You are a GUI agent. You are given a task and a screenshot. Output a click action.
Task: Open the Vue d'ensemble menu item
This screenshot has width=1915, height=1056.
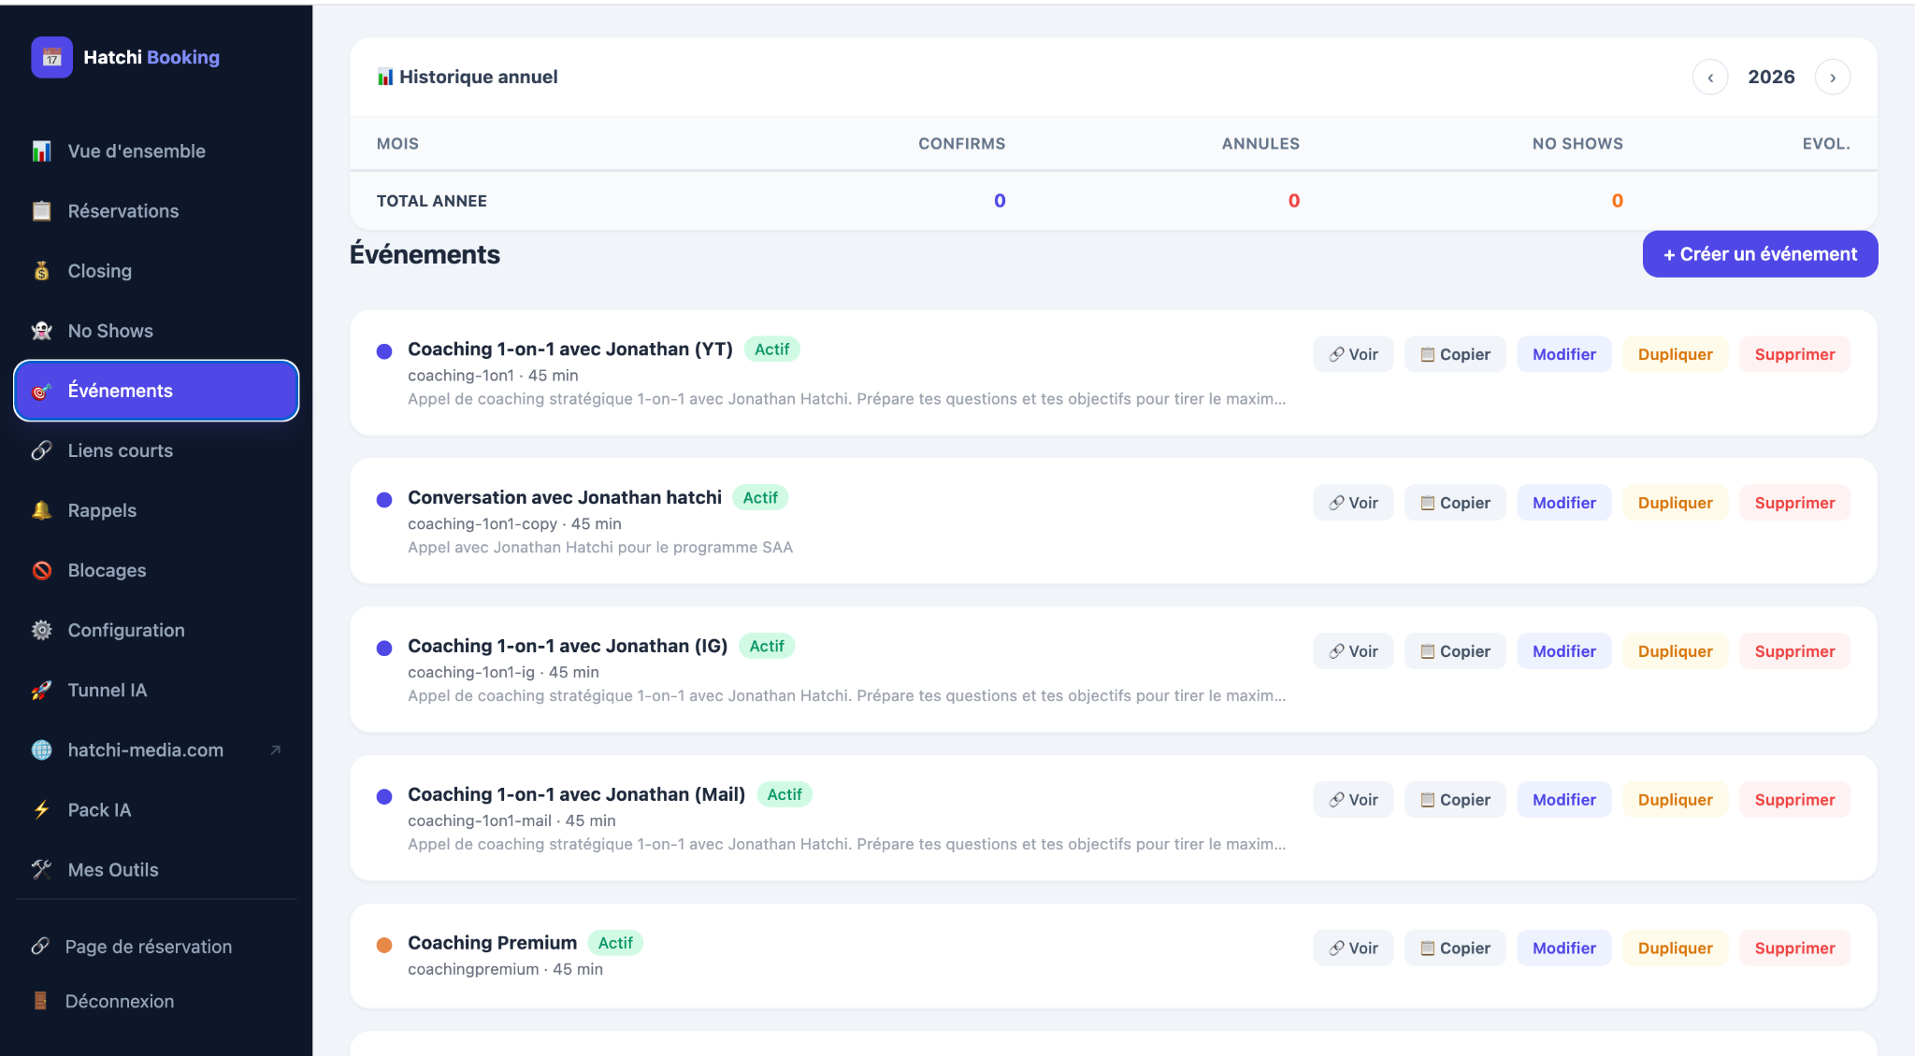point(156,151)
